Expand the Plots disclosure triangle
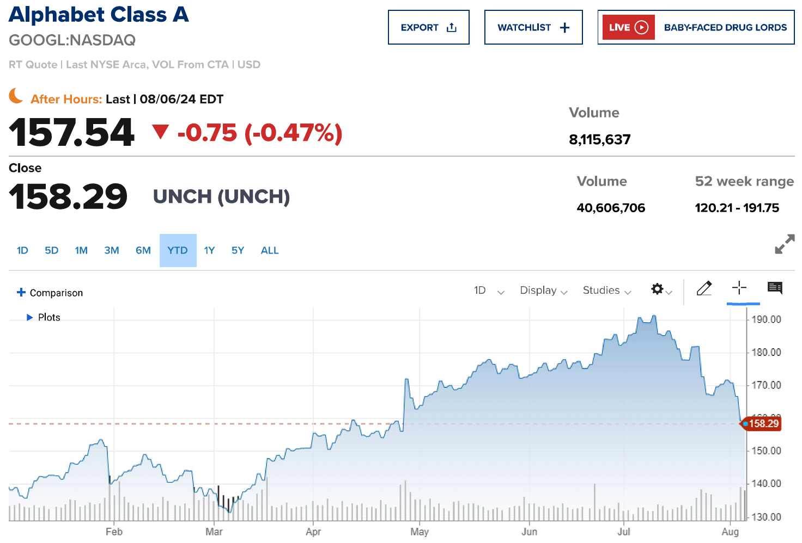This screenshot has height=543, width=802. tap(30, 317)
